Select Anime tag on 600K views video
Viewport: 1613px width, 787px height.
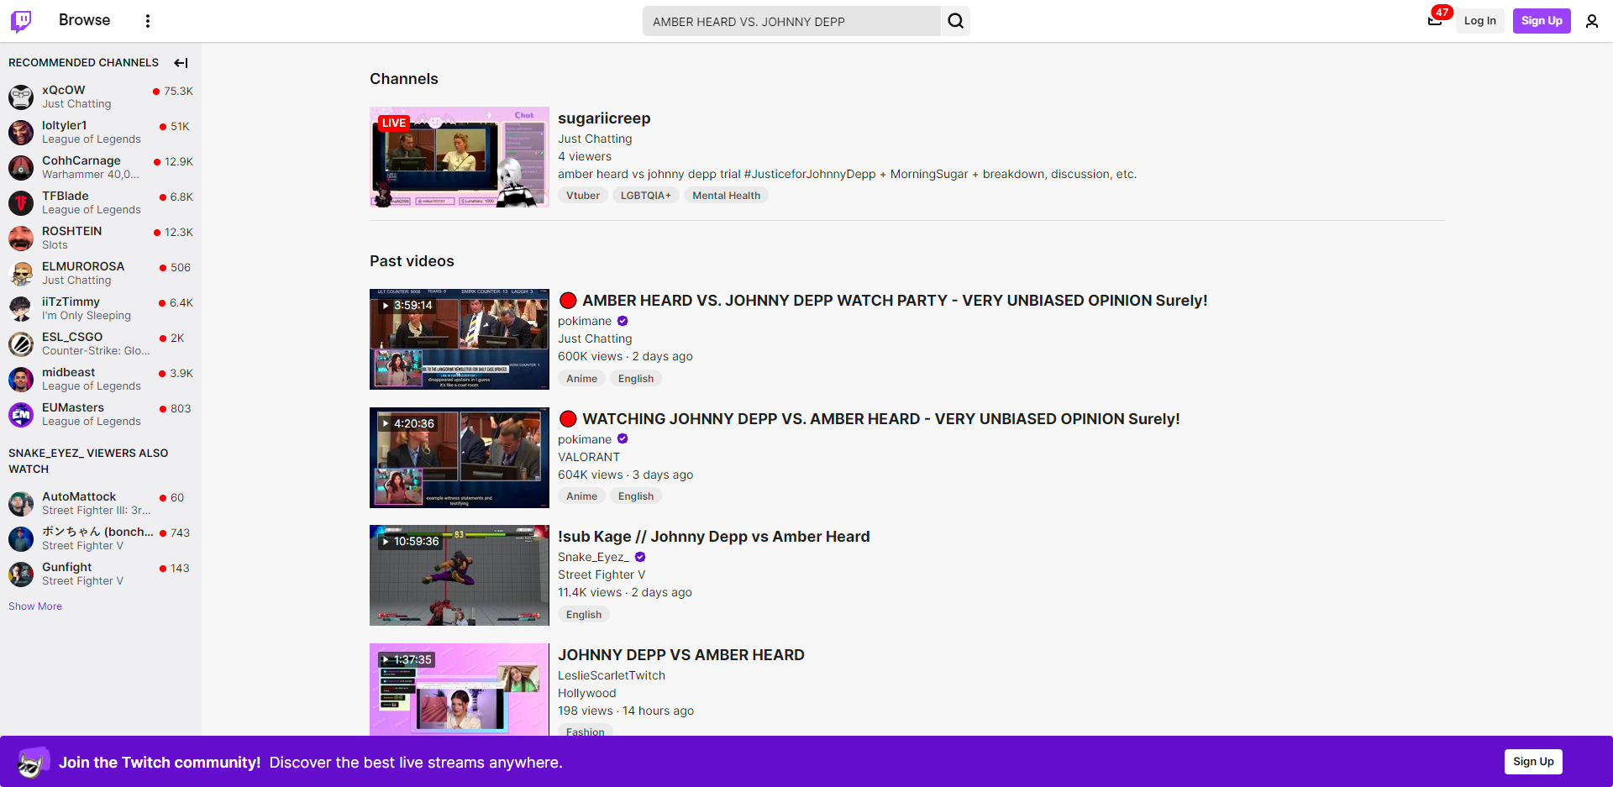[x=581, y=379]
